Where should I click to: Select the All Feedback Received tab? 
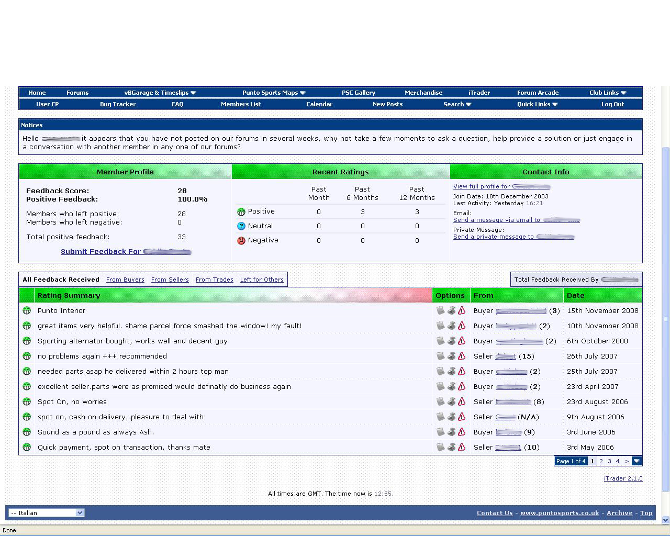pyautogui.click(x=61, y=280)
